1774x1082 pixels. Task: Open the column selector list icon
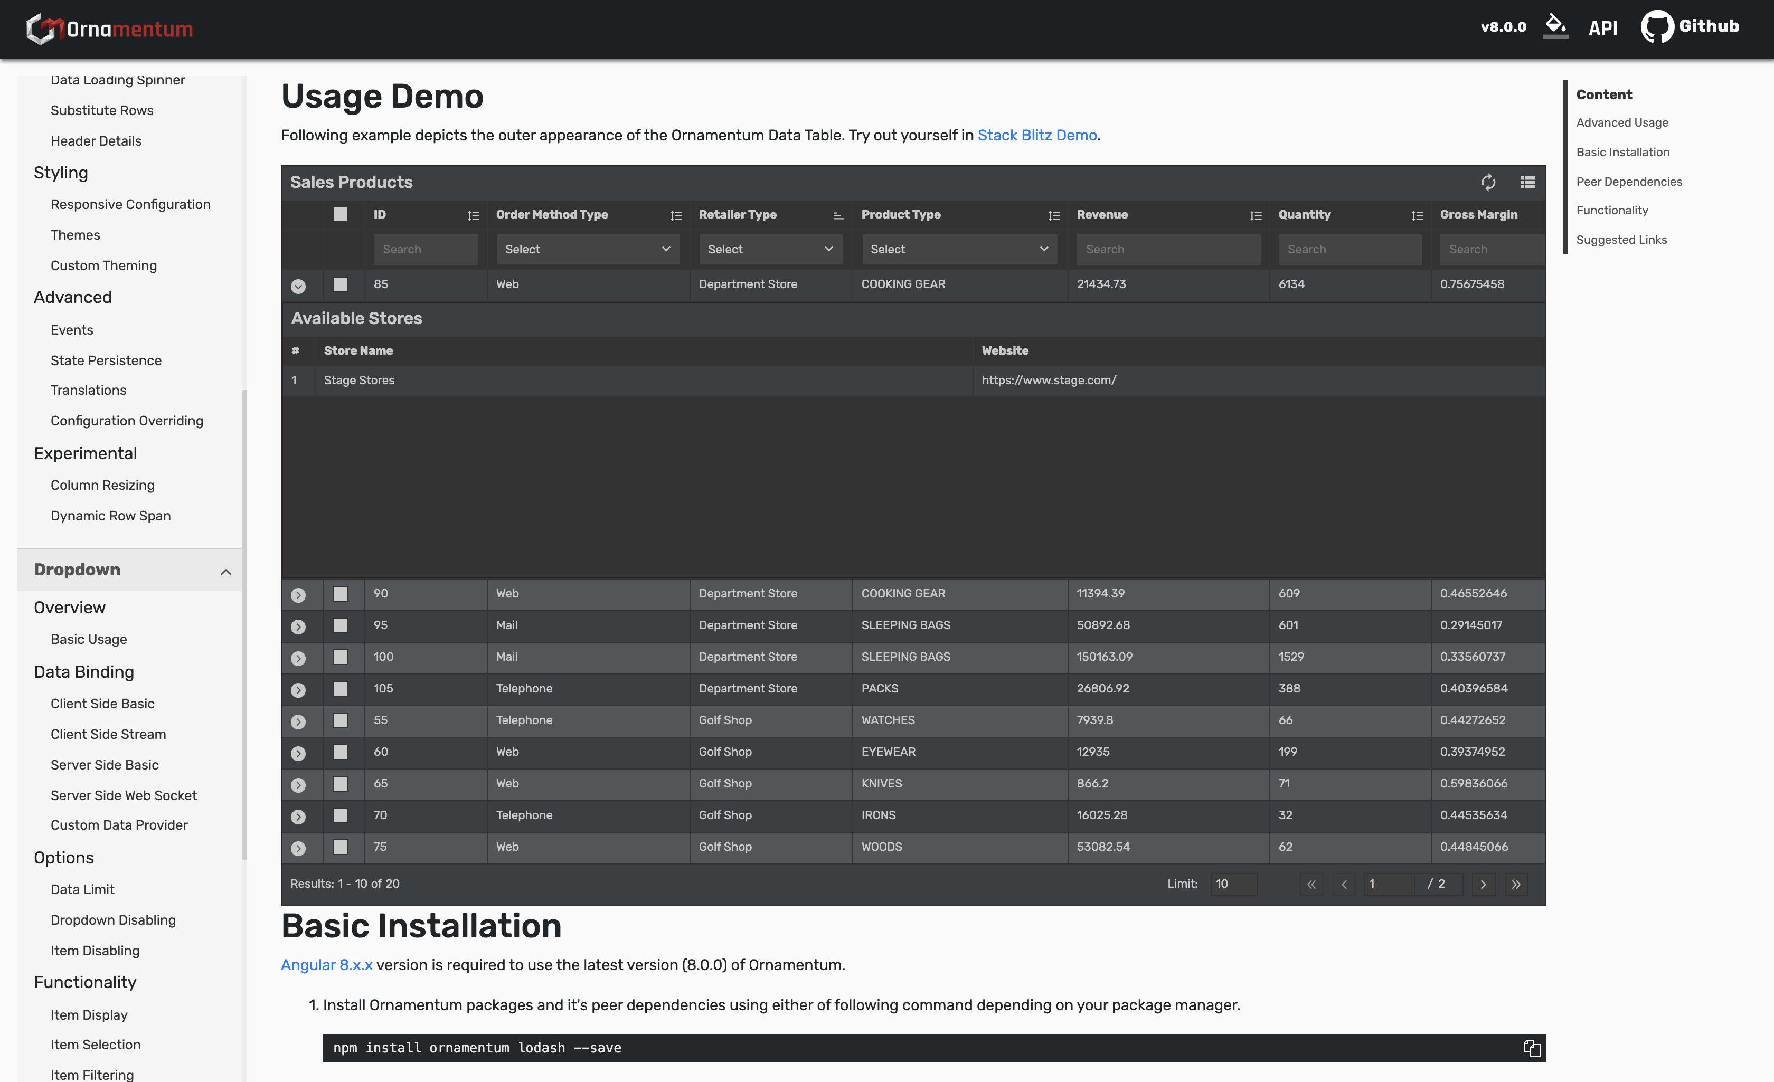point(1527,182)
